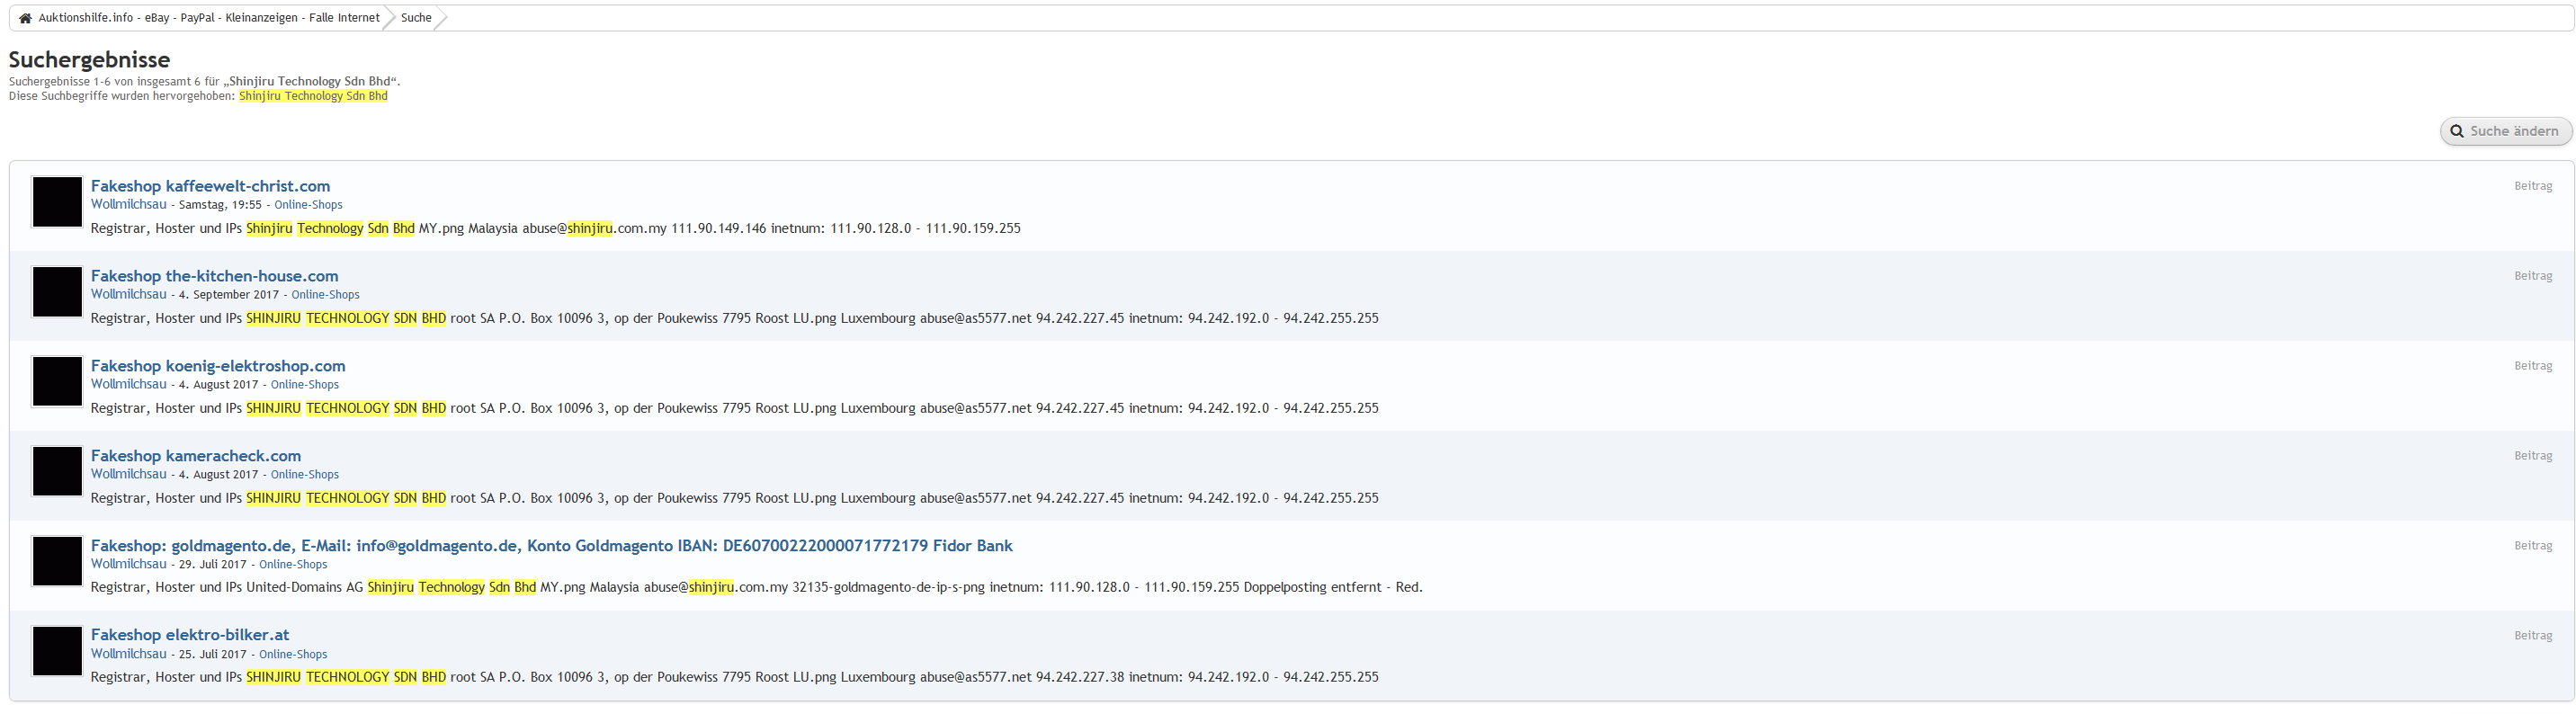View Wollmilchsau profile in first result
Viewport: 2576px width, 714px height.
128,205
